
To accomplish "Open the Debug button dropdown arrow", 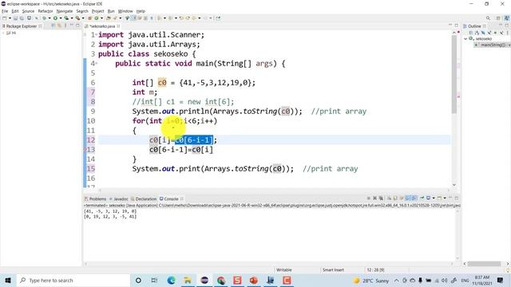I will point(50,18).
